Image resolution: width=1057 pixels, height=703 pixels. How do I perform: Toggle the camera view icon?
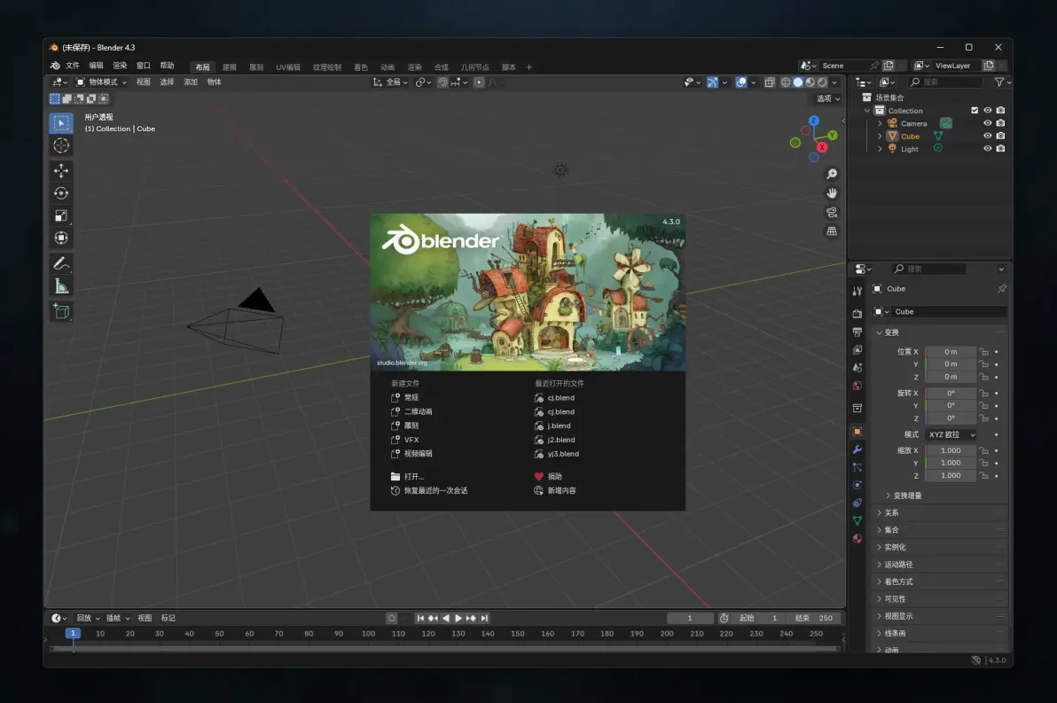pyautogui.click(x=832, y=212)
